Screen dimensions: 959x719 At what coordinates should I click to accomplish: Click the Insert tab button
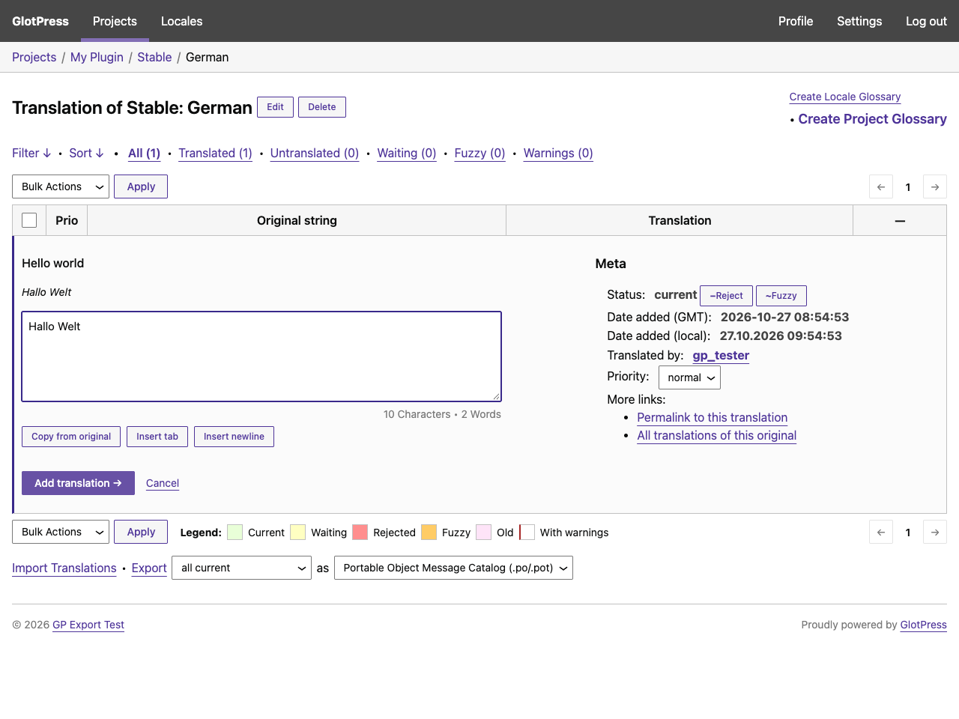[x=157, y=437]
